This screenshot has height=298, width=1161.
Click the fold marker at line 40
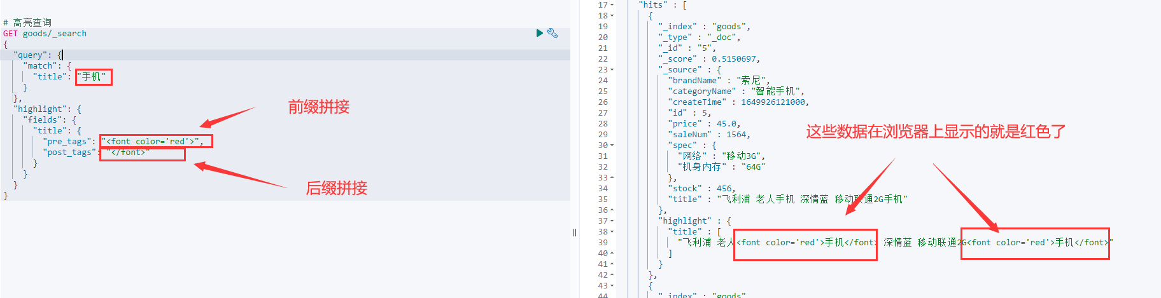(612, 254)
